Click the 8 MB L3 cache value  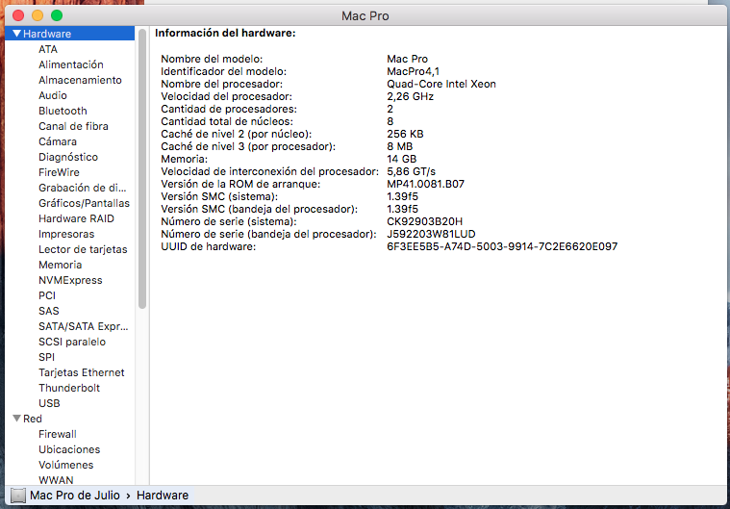[x=400, y=146]
